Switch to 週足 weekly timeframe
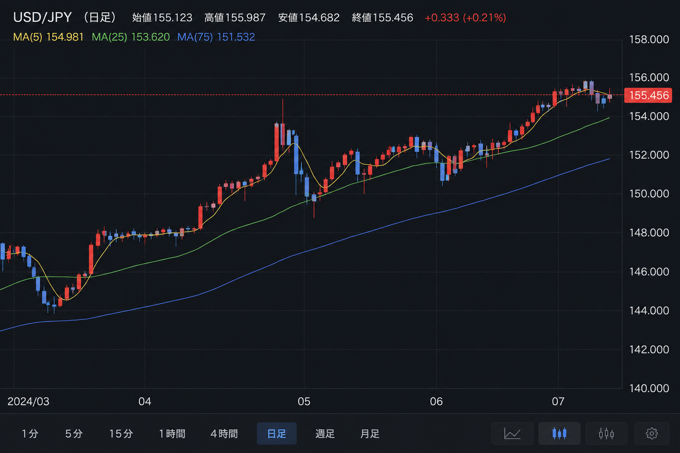The height and width of the screenshot is (453, 680). 325,434
